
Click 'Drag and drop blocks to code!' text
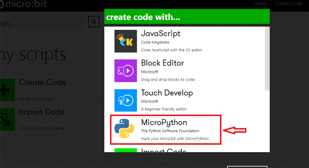(168, 79)
